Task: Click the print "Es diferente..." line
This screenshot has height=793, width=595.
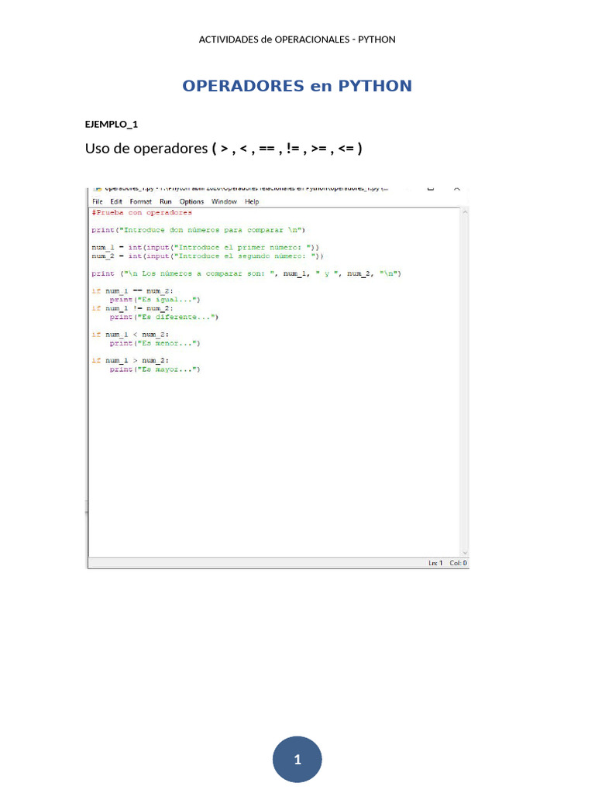Action: point(164,317)
